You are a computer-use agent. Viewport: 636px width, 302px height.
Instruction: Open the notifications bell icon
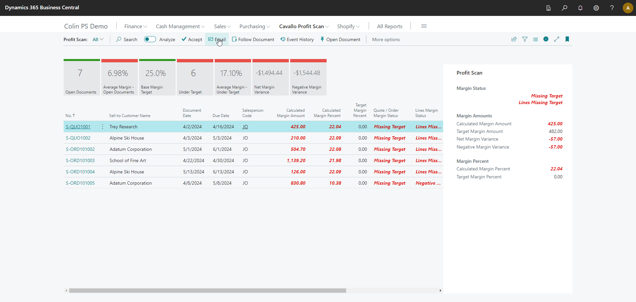click(x=580, y=8)
